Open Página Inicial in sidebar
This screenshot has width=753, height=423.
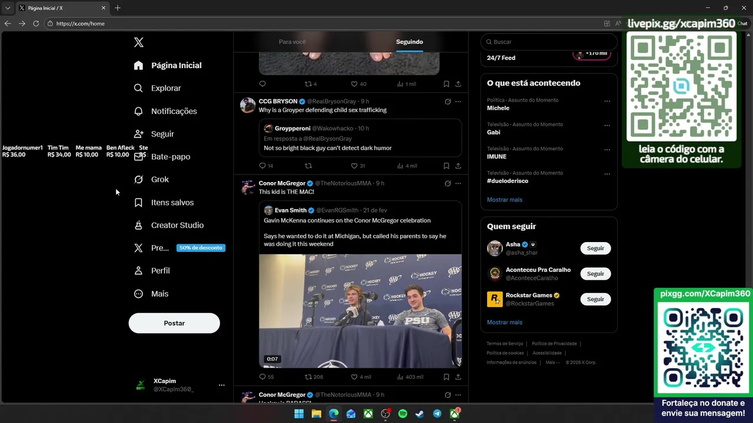(x=168, y=65)
